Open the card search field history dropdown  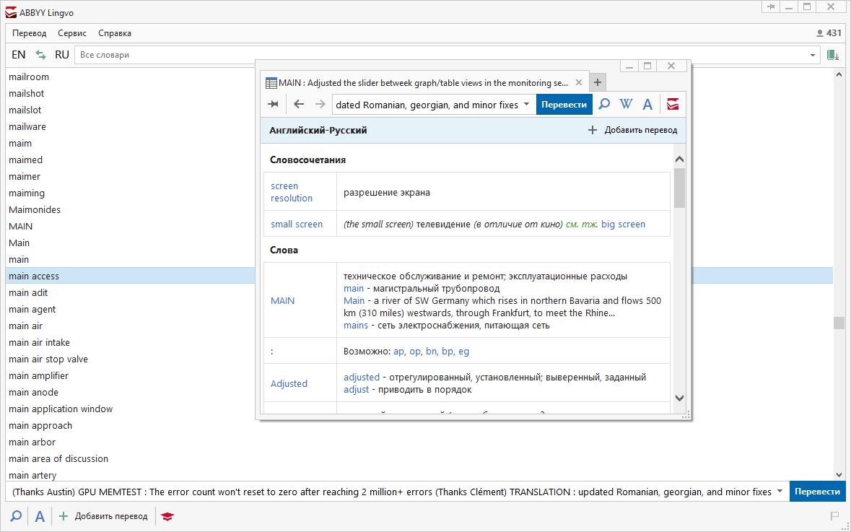(x=526, y=105)
